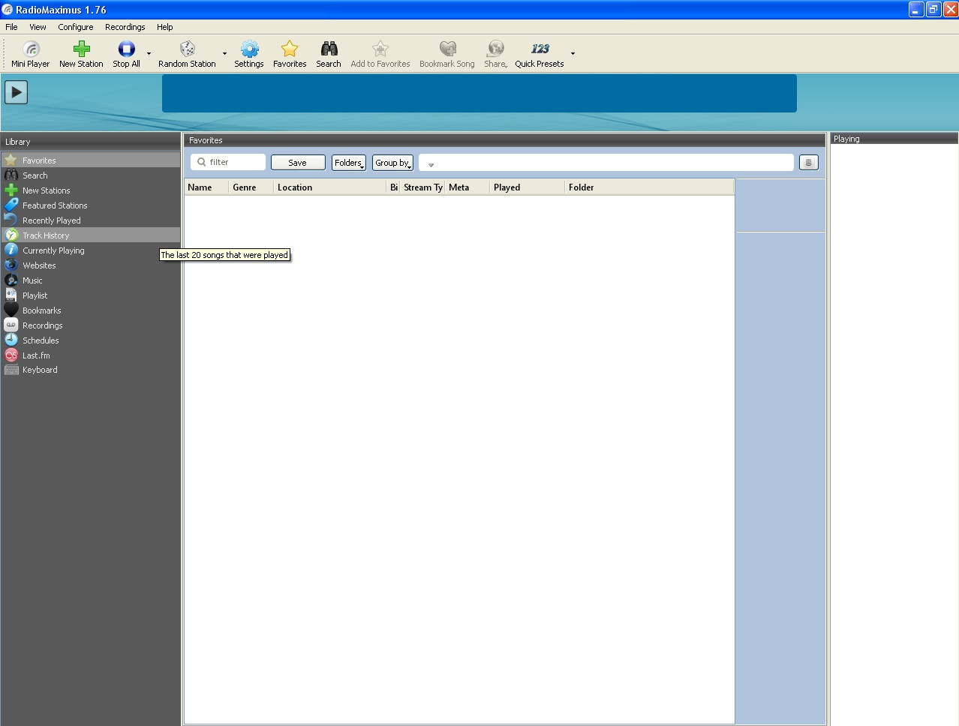Add a New Station

(x=81, y=54)
